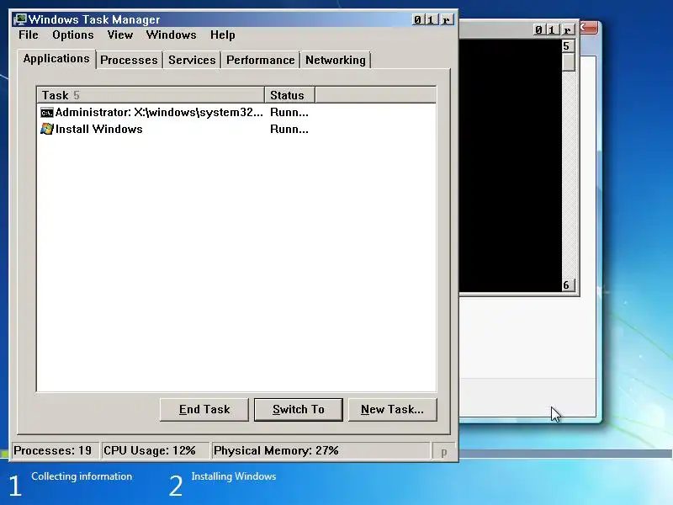
Task: Click the Task Manager resize grip
Action: tap(444, 452)
